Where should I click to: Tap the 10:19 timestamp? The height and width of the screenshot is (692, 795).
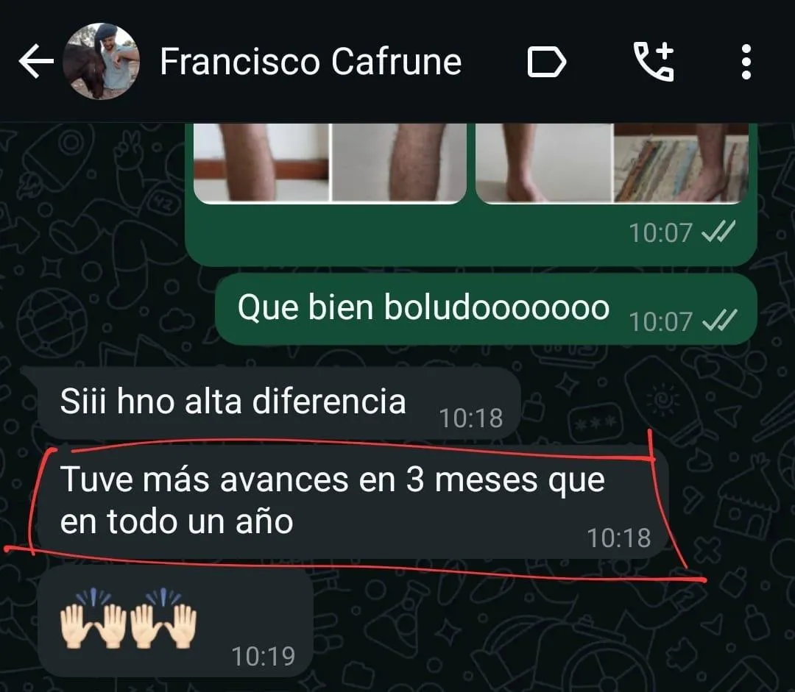(263, 657)
